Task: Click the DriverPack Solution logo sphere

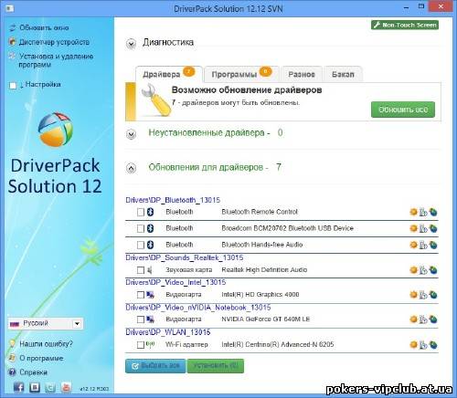Action: click(x=56, y=130)
